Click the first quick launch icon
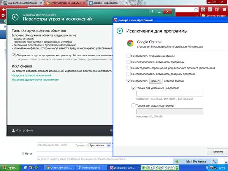Viewport: 228px width, 171px height. point(25,168)
